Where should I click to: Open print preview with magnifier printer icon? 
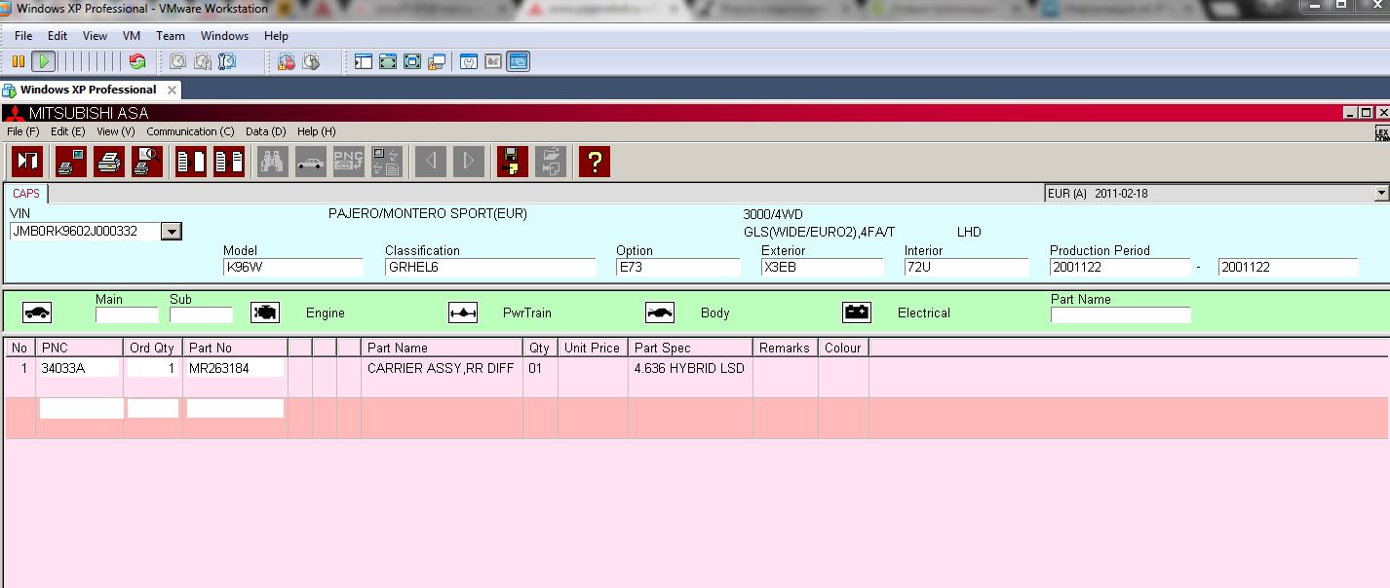point(147,161)
